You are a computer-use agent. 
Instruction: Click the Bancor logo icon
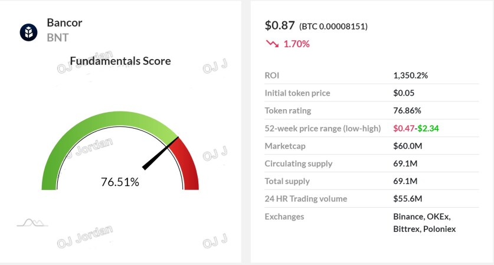pos(29,32)
